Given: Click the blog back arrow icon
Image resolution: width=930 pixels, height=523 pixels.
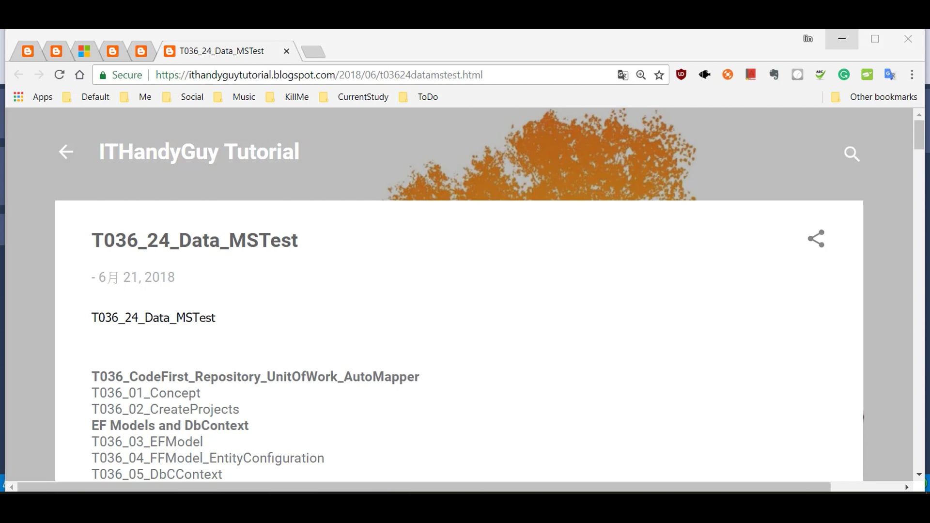Looking at the screenshot, I should (x=66, y=152).
